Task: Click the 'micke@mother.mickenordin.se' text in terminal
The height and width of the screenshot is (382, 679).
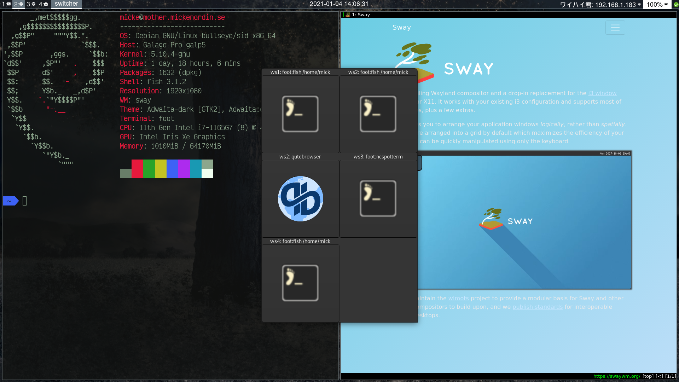Action: [x=172, y=17]
